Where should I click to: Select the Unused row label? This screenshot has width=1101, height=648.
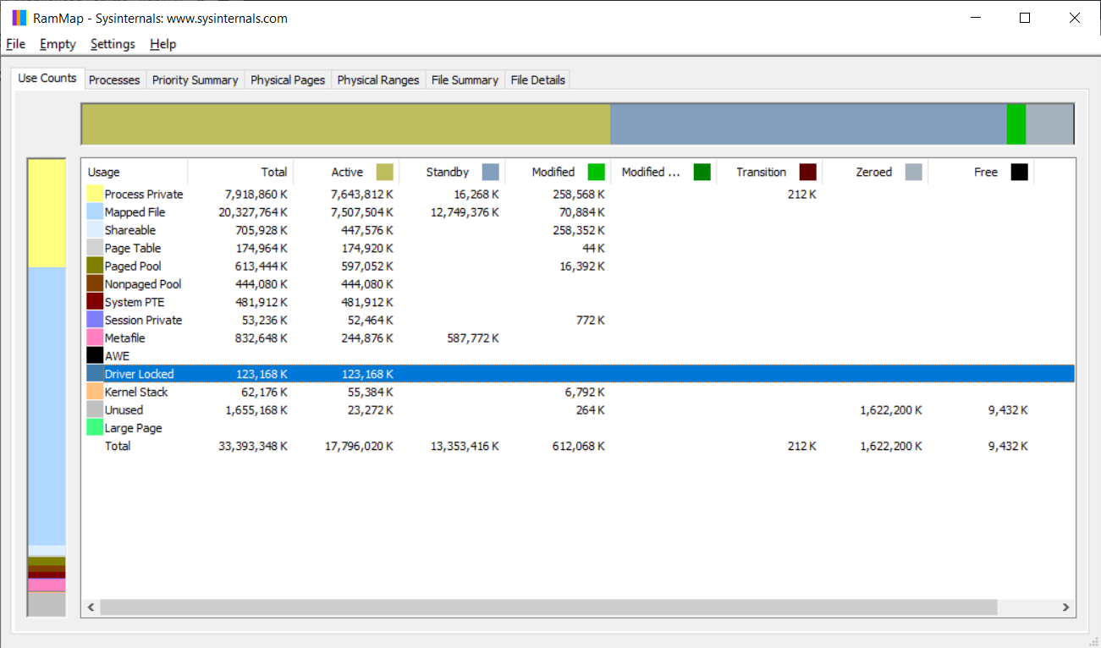(124, 409)
